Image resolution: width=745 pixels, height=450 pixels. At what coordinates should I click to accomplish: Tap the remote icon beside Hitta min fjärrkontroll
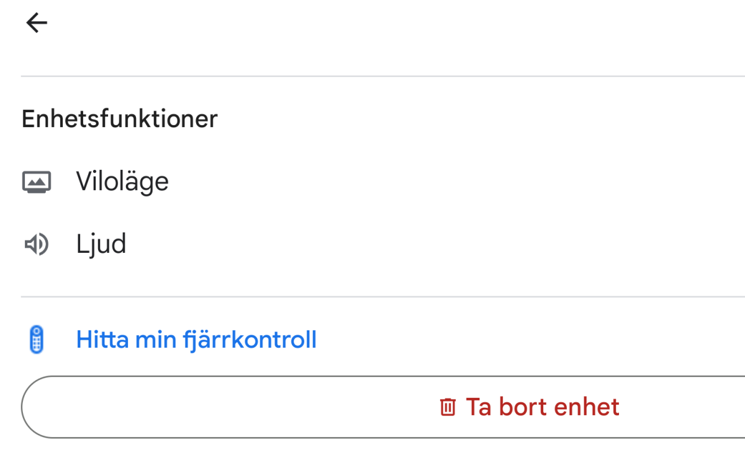[x=37, y=340]
